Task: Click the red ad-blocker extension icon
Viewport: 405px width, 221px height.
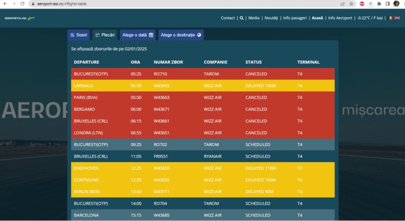Action: click(362, 4)
